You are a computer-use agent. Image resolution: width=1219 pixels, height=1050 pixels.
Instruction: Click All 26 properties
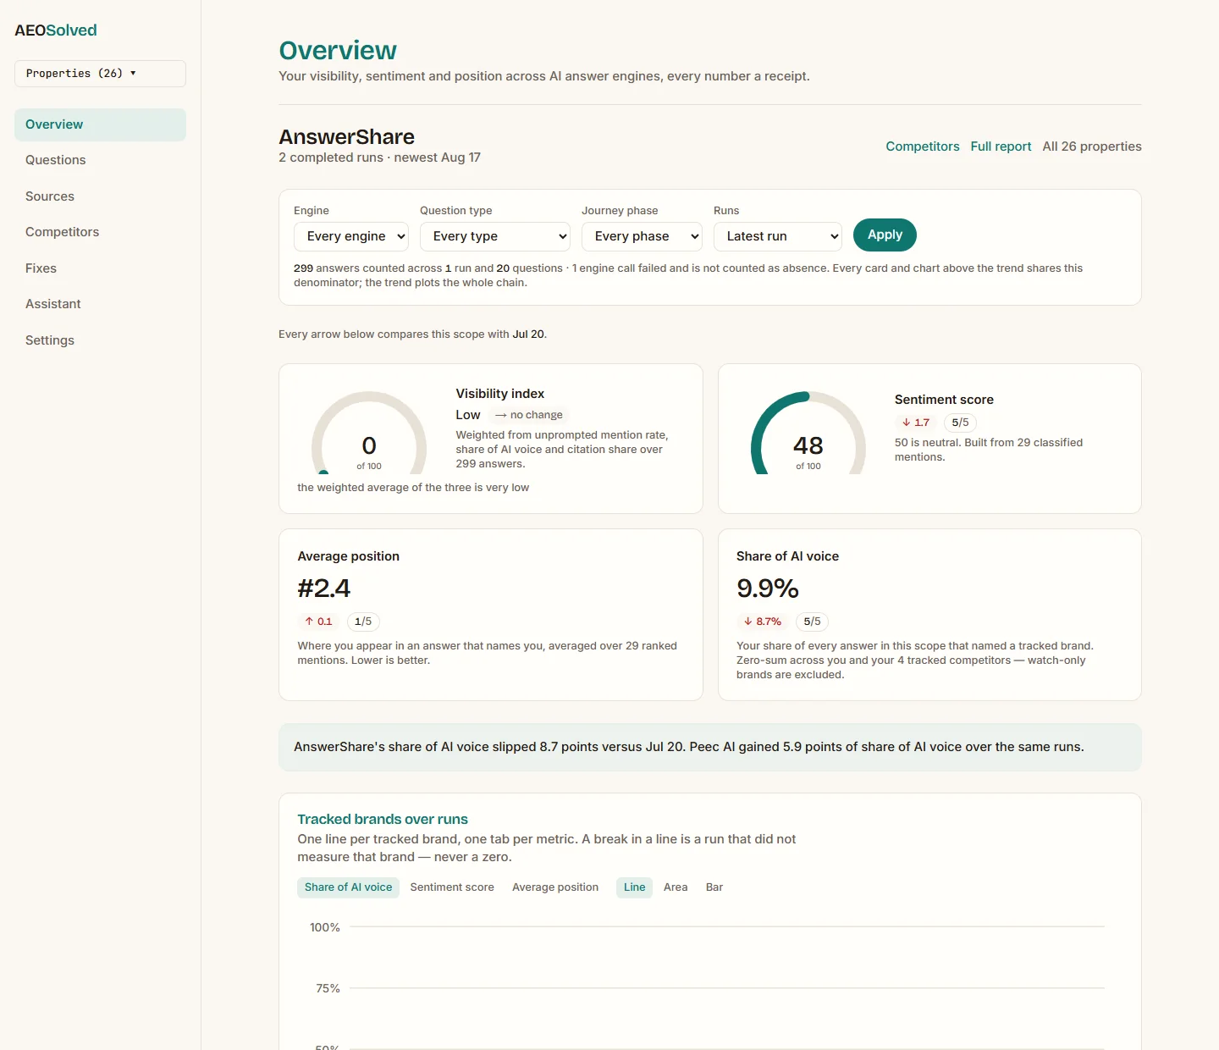tap(1092, 146)
